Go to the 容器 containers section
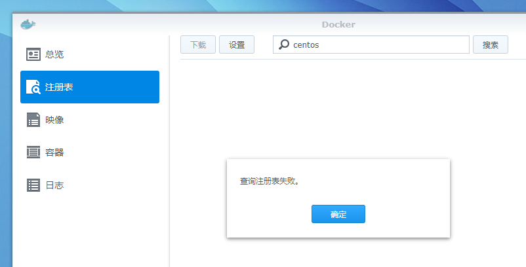 [x=54, y=152]
